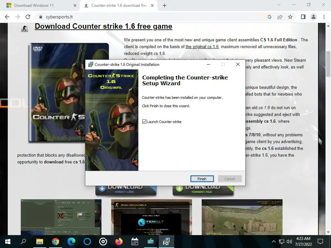Click the scrollbar up arrow
Viewport: 331px width, 248px height.
pos(328,26)
